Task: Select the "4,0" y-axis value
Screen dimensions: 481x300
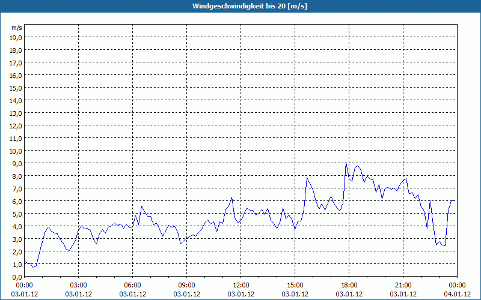Action: pyautogui.click(x=17, y=227)
